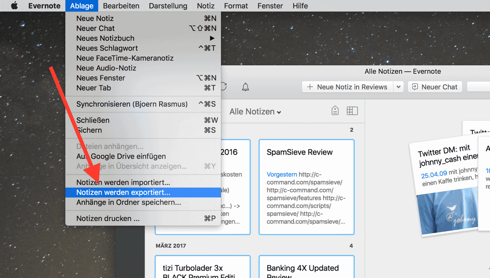The image size is (490, 278).
Task: Select Notizen werden importiert...
Action: [143, 183]
